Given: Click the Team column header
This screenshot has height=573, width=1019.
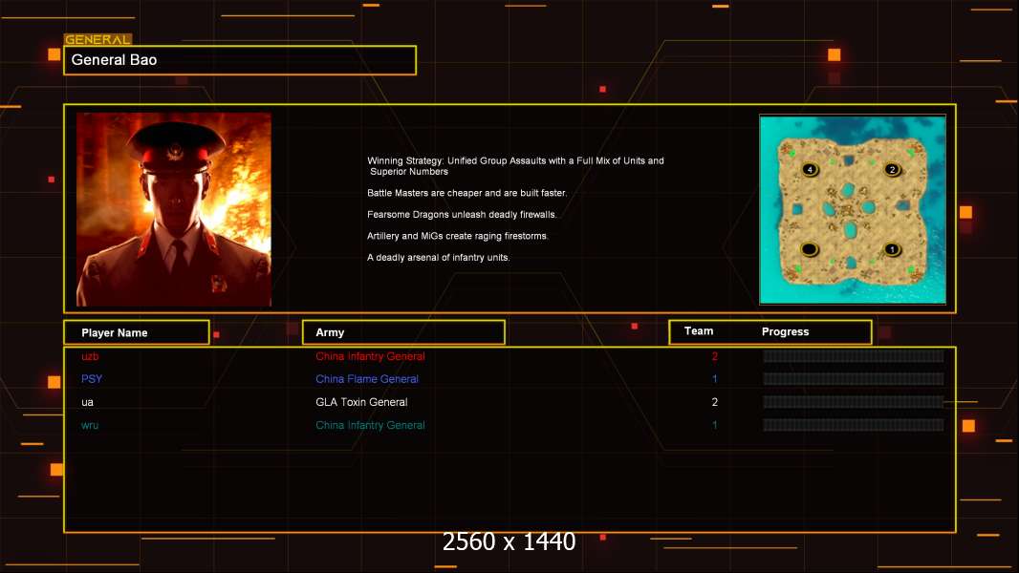Looking at the screenshot, I should tap(699, 331).
